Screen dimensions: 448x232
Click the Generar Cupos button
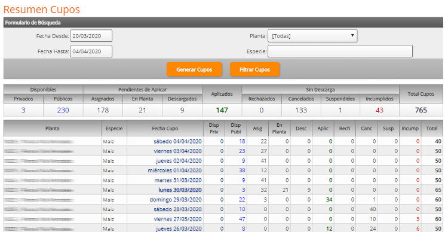[x=194, y=69]
